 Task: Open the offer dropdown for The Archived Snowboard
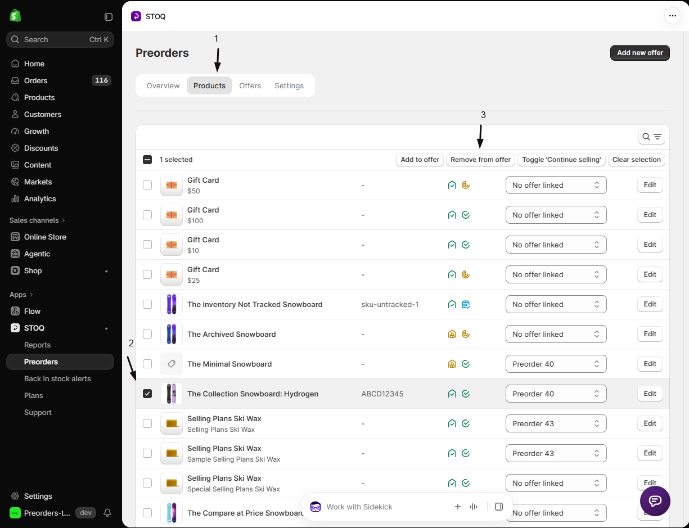tap(556, 334)
